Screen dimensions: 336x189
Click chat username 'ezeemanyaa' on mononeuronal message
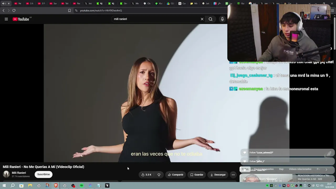251,89
